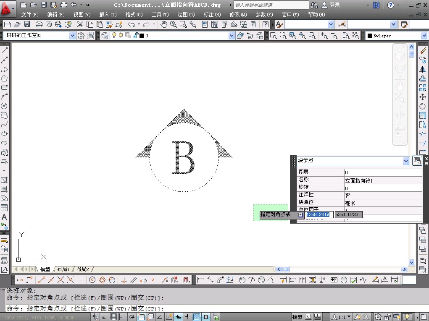
Task: Toggle lineweight display in status bar
Action: (x=187, y=317)
